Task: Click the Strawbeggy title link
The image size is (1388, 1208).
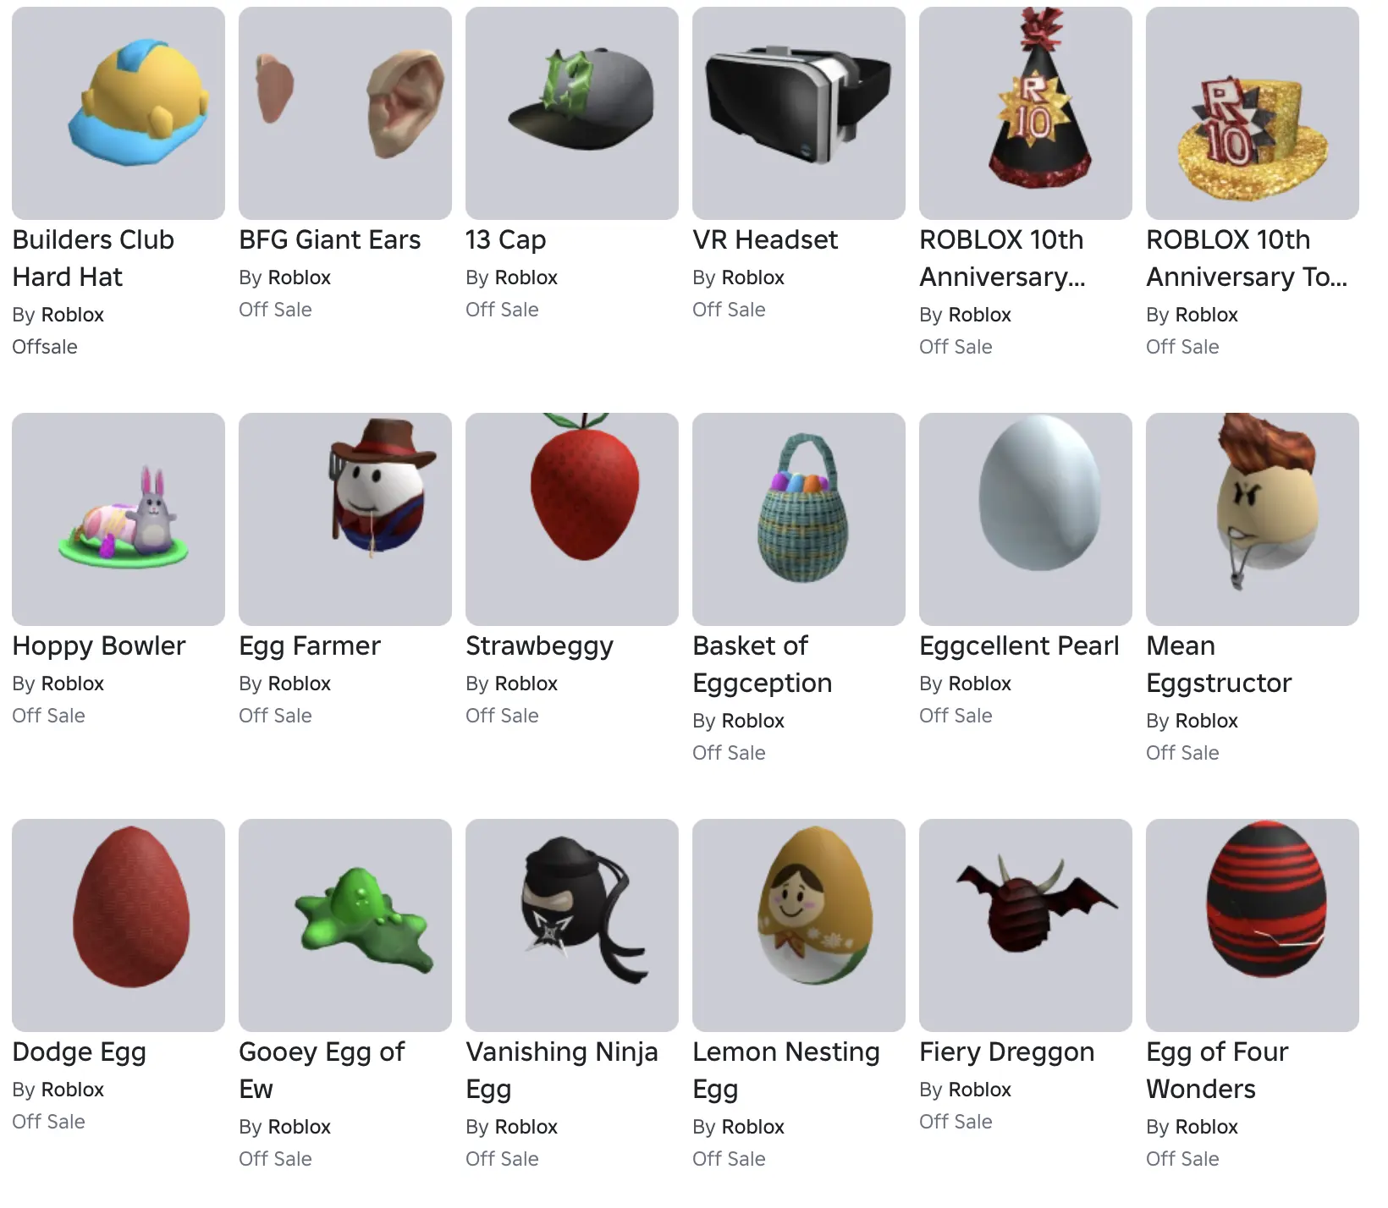Action: 539,646
